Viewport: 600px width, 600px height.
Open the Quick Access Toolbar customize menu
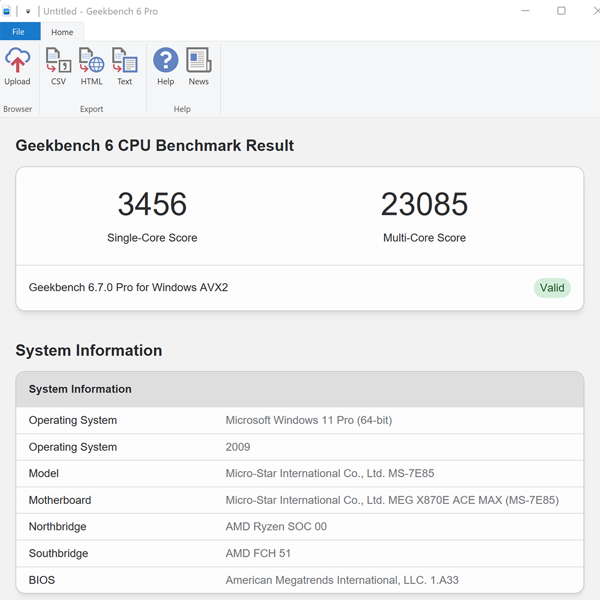[28, 11]
